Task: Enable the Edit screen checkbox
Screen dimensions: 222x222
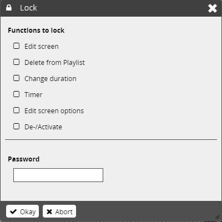Action: point(16,46)
